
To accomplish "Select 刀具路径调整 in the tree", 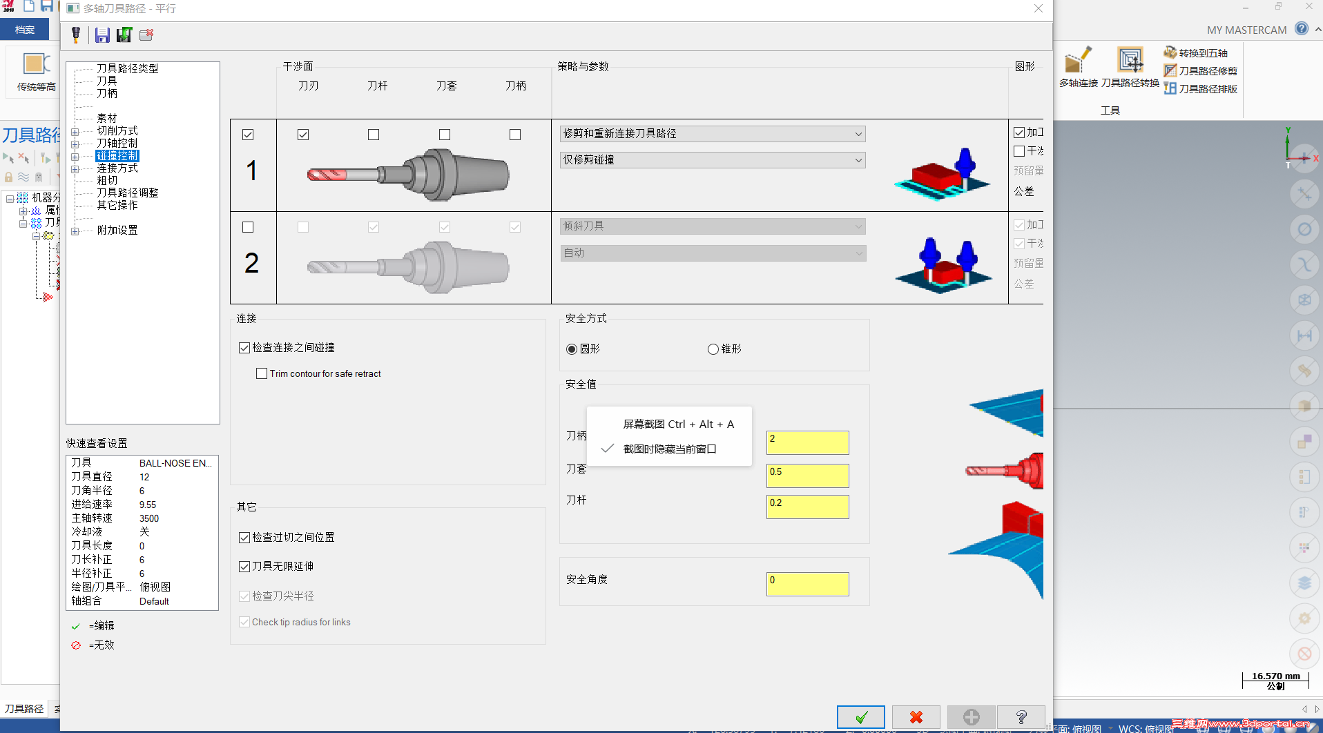I will (127, 193).
